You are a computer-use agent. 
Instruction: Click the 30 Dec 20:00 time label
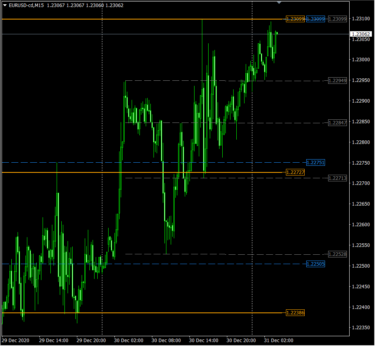click(241, 341)
